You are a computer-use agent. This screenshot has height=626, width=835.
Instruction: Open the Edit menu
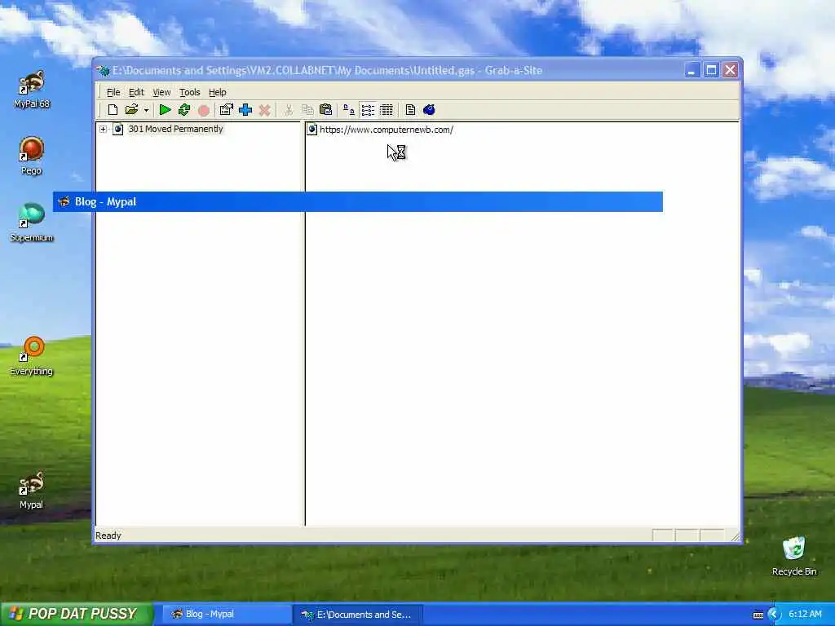(136, 92)
